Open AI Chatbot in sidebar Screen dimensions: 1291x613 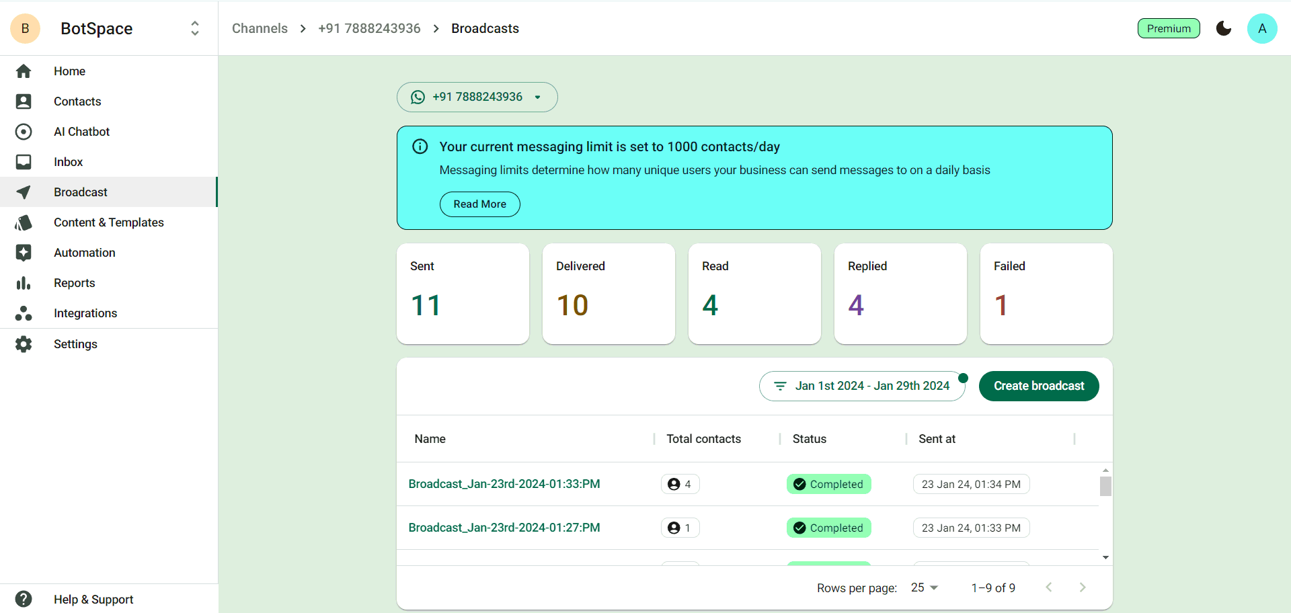108,132
